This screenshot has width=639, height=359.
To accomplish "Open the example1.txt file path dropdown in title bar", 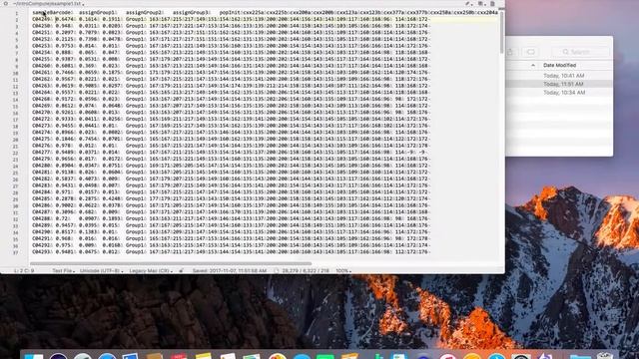I will click(x=49, y=3).
